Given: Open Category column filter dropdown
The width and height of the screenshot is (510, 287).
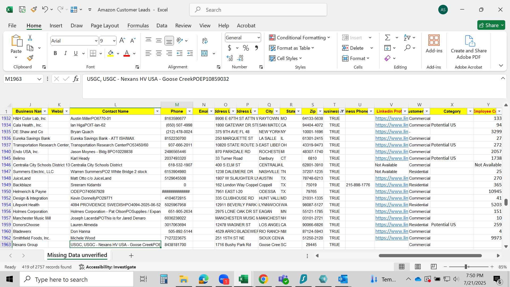Looking at the screenshot, I should pos(470,111).
